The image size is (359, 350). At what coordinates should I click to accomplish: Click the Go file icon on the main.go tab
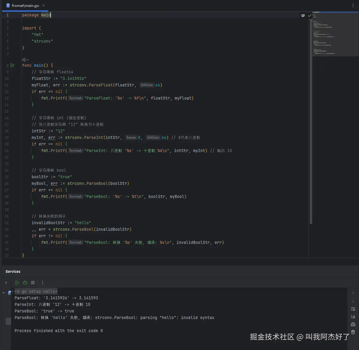coord(8,5)
